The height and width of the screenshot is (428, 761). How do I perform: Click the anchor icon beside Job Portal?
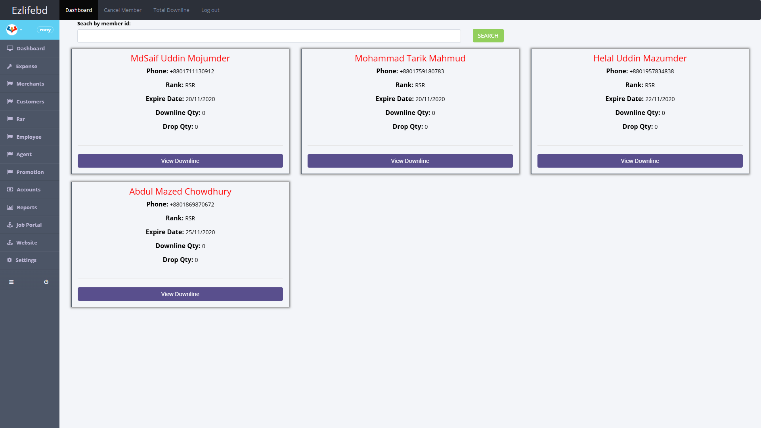pyautogui.click(x=10, y=225)
